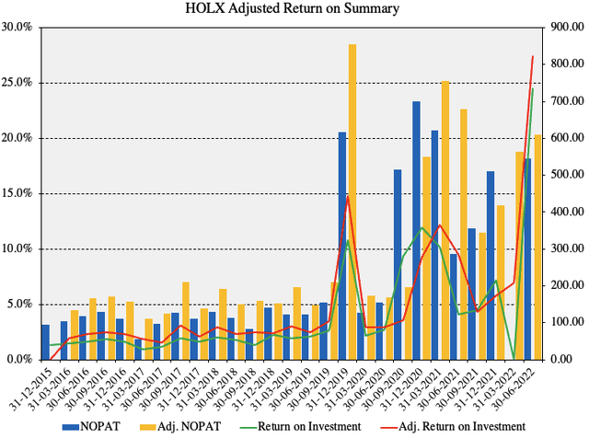
Task: Click the 100.00 right axis label
Action: click(x=568, y=322)
